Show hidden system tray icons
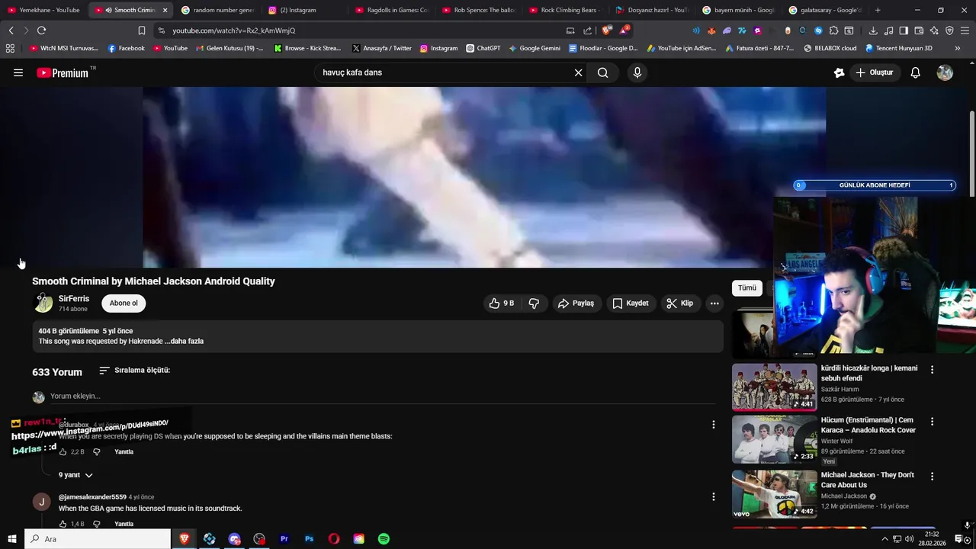 pos(884,539)
